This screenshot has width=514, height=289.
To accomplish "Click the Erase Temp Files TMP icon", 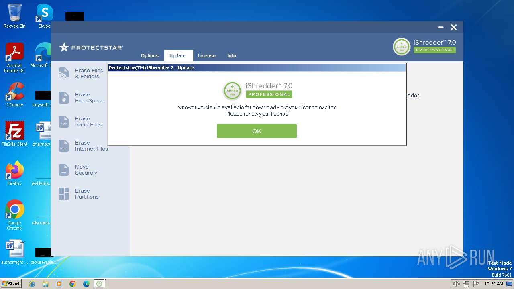I will (64, 122).
